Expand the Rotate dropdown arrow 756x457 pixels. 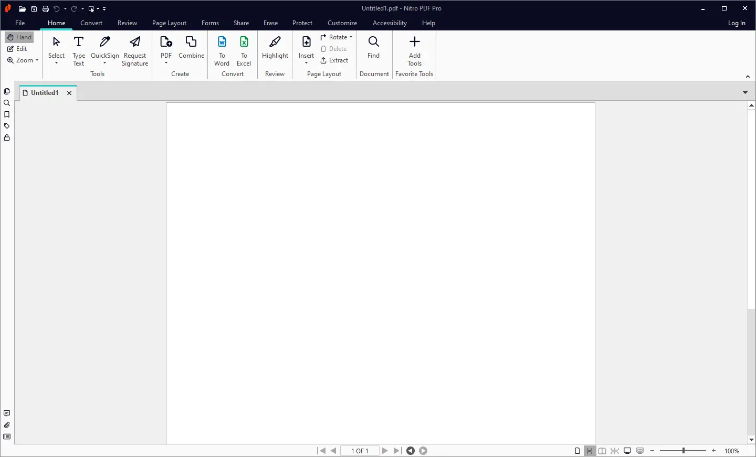tap(351, 37)
